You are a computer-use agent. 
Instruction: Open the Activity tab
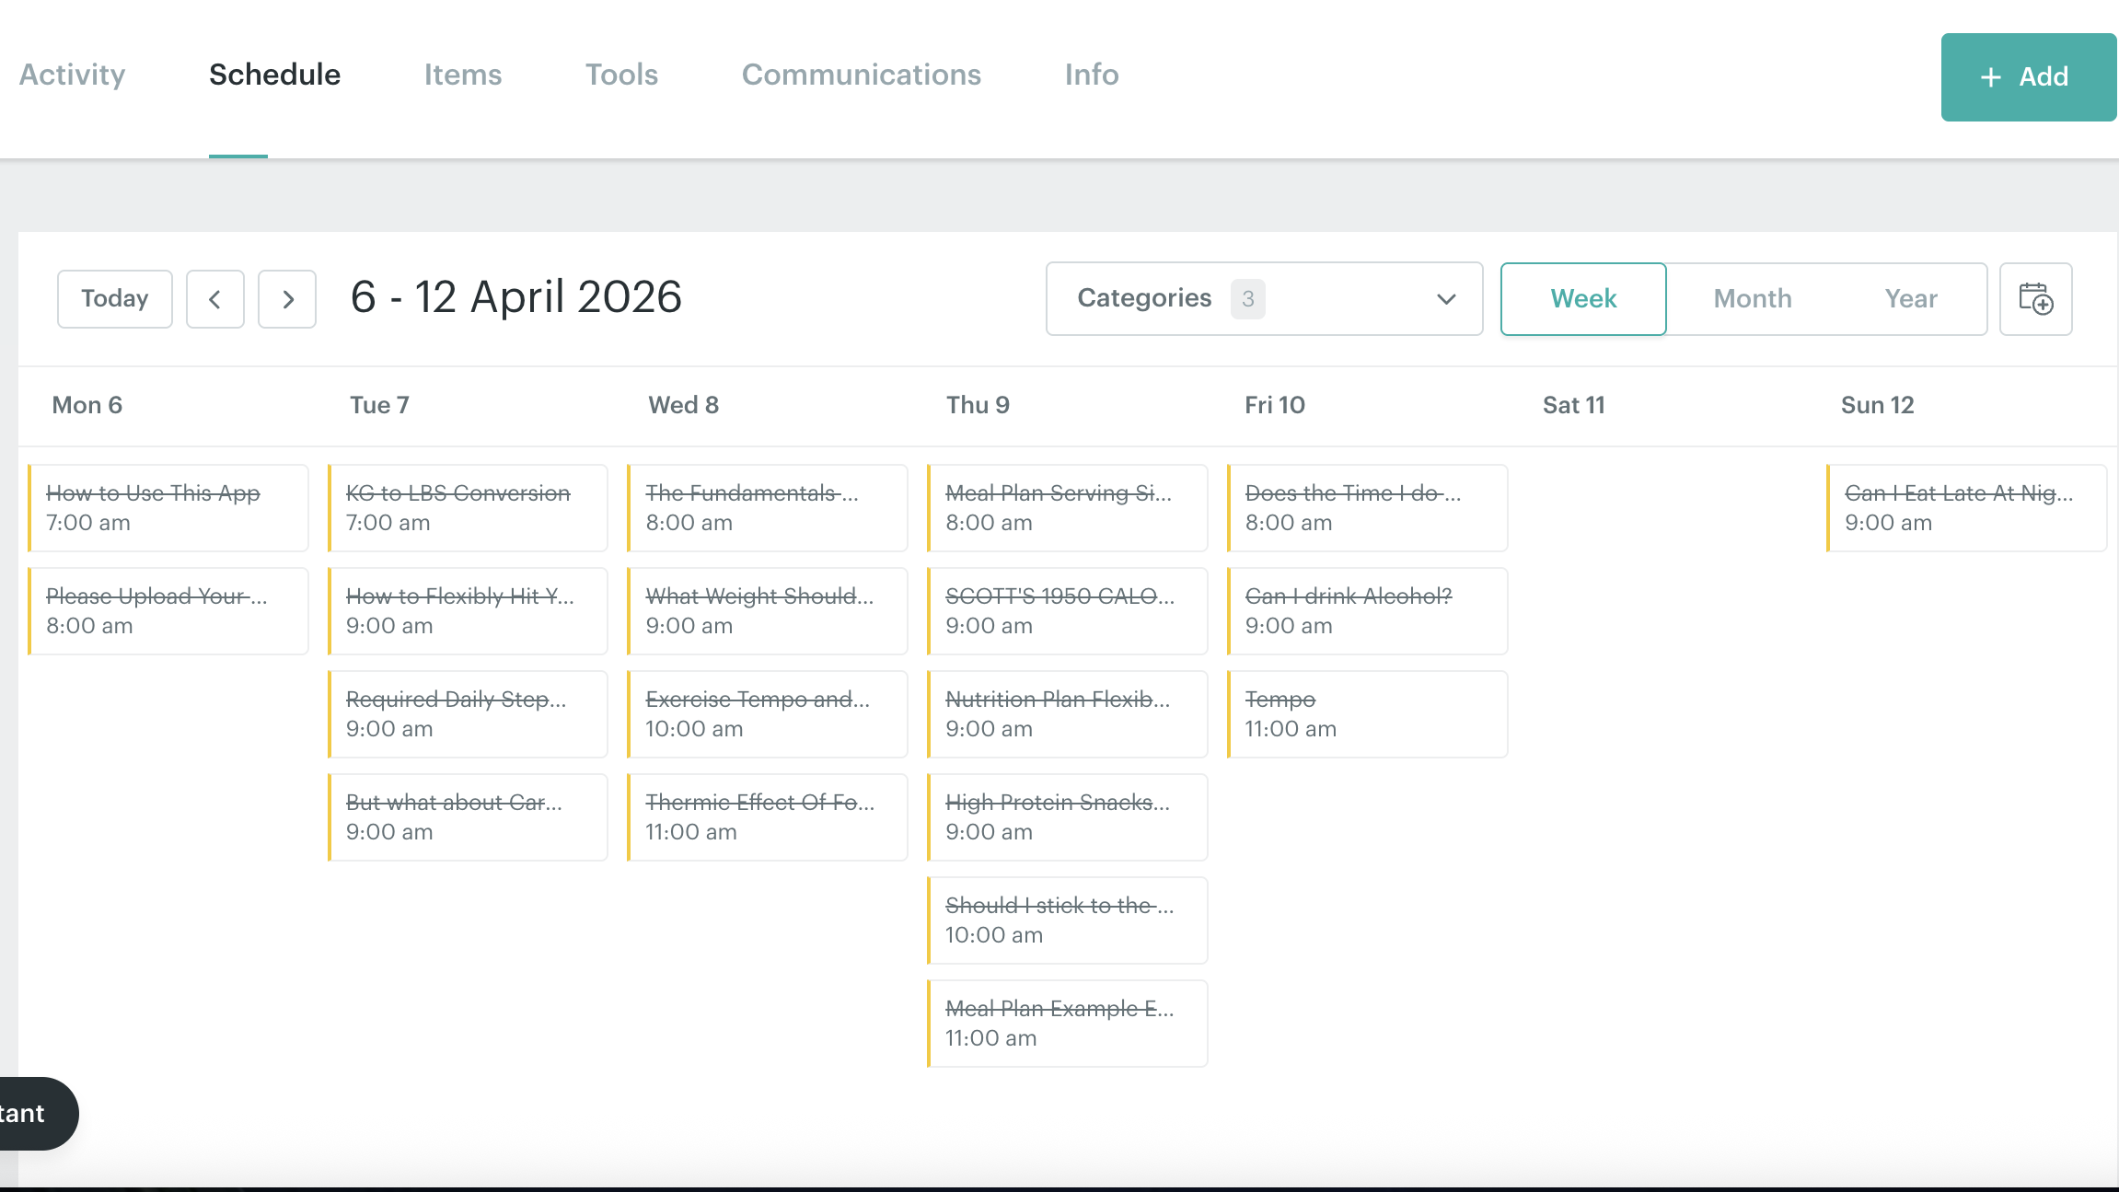click(72, 75)
